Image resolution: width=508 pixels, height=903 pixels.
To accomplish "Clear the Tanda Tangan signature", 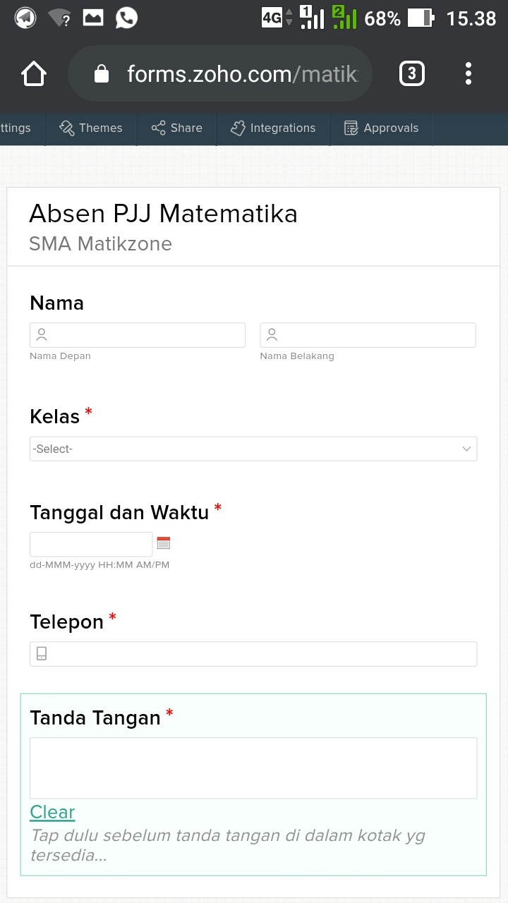I will (x=52, y=812).
